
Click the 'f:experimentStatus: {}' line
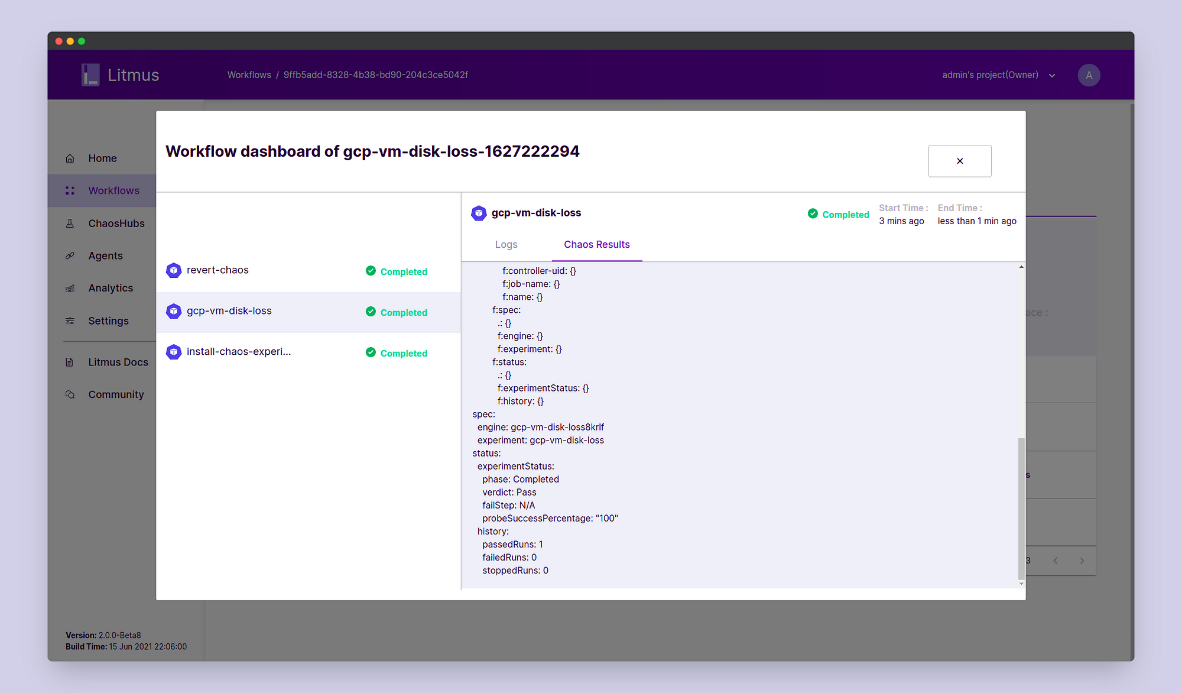(543, 388)
